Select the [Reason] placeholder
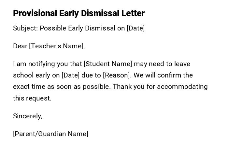 pos(117,75)
